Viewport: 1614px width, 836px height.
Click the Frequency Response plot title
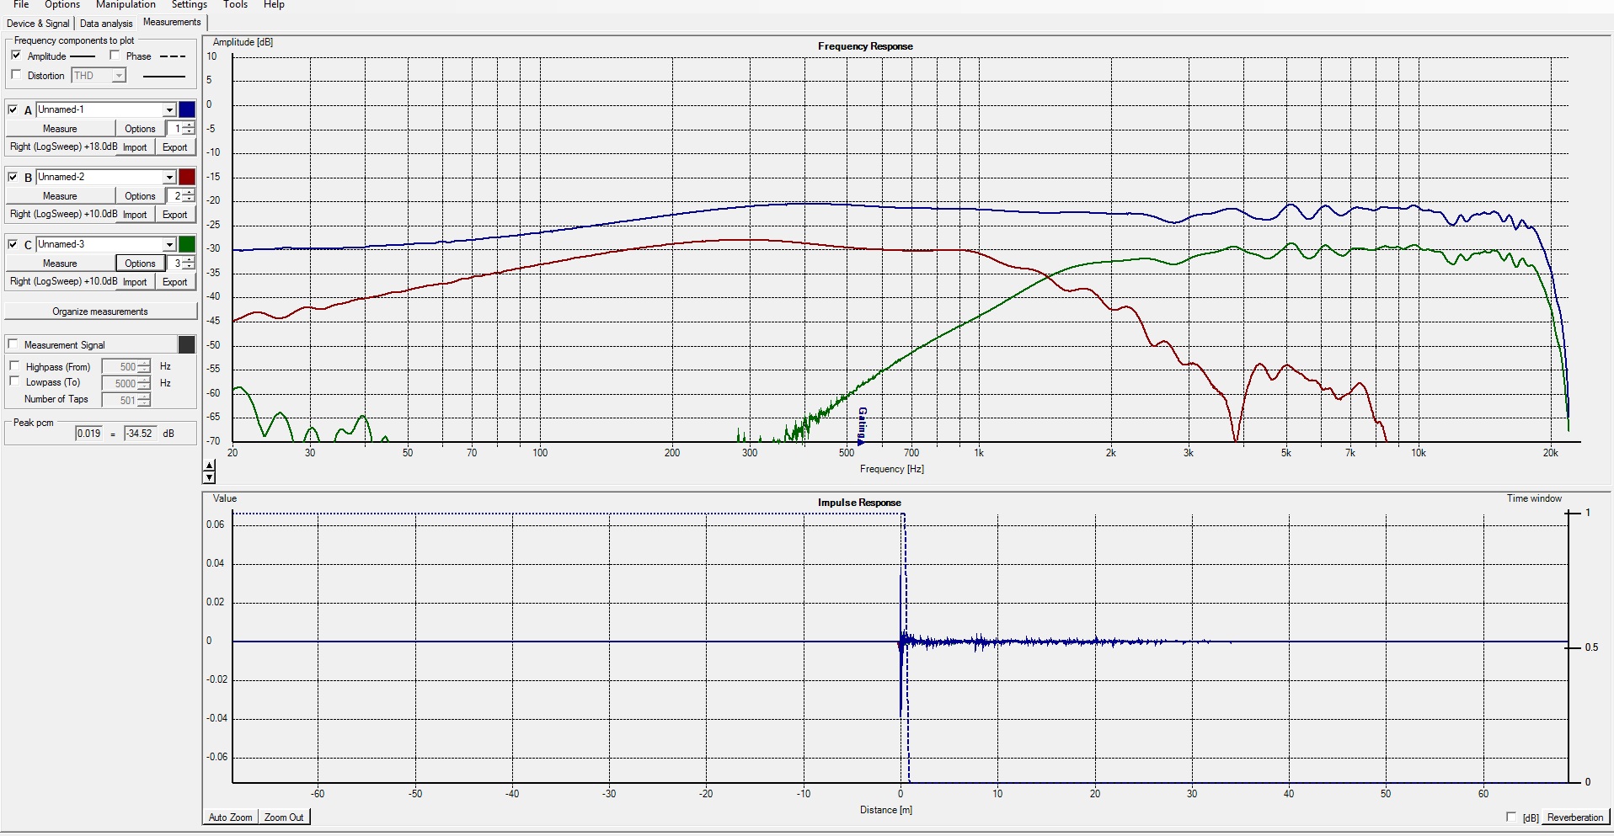(865, 46)
